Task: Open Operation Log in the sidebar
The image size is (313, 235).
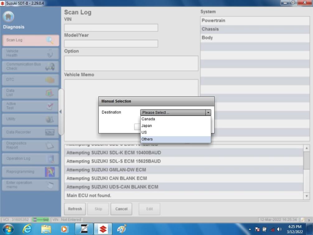Action: coord(31,159)
